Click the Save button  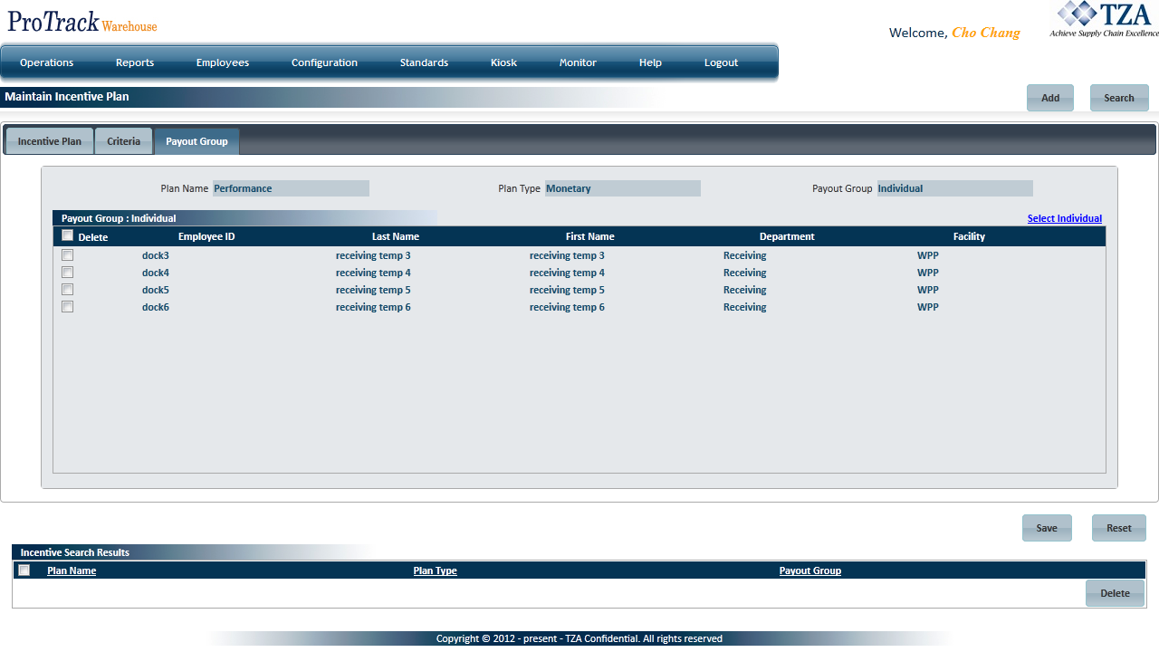coord(1047,528)
